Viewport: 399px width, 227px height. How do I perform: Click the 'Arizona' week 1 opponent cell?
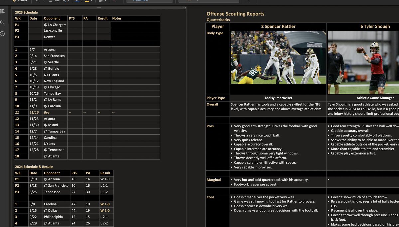coord(50,50)
